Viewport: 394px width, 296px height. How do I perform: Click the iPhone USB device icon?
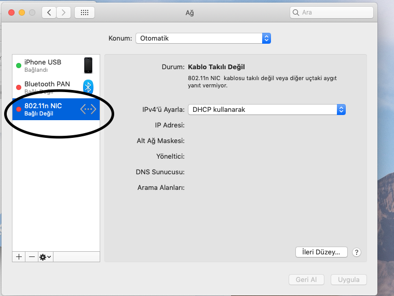point(88,66)
